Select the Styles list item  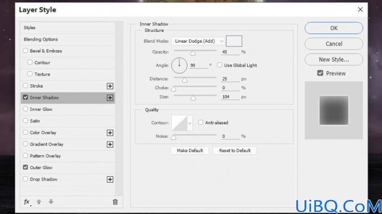click(68, 28)
